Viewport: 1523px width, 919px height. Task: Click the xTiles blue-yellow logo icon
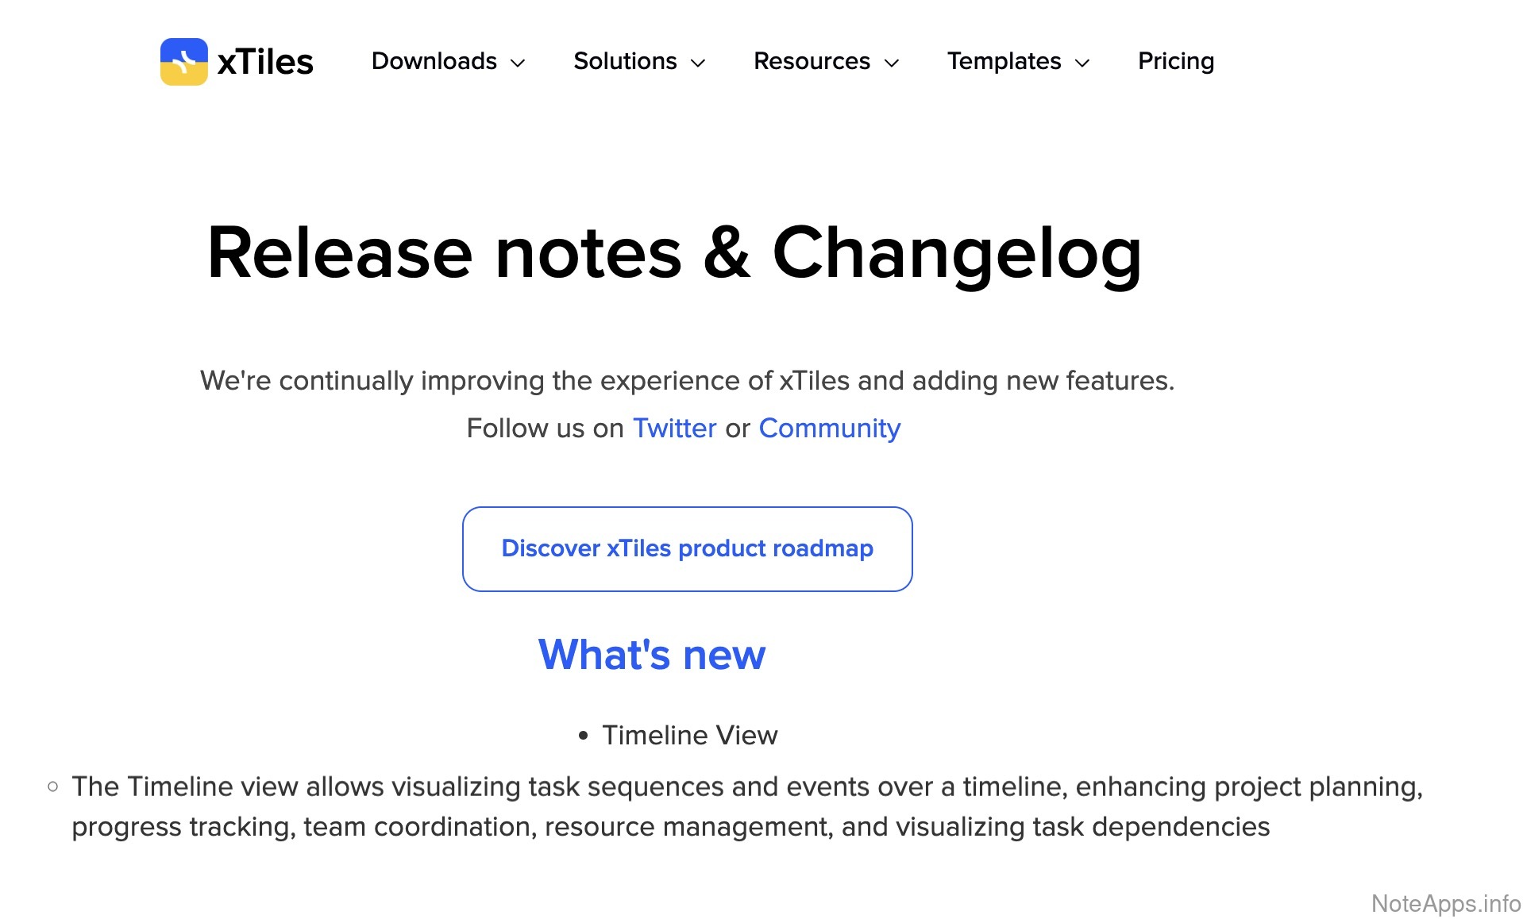point(183,61)
